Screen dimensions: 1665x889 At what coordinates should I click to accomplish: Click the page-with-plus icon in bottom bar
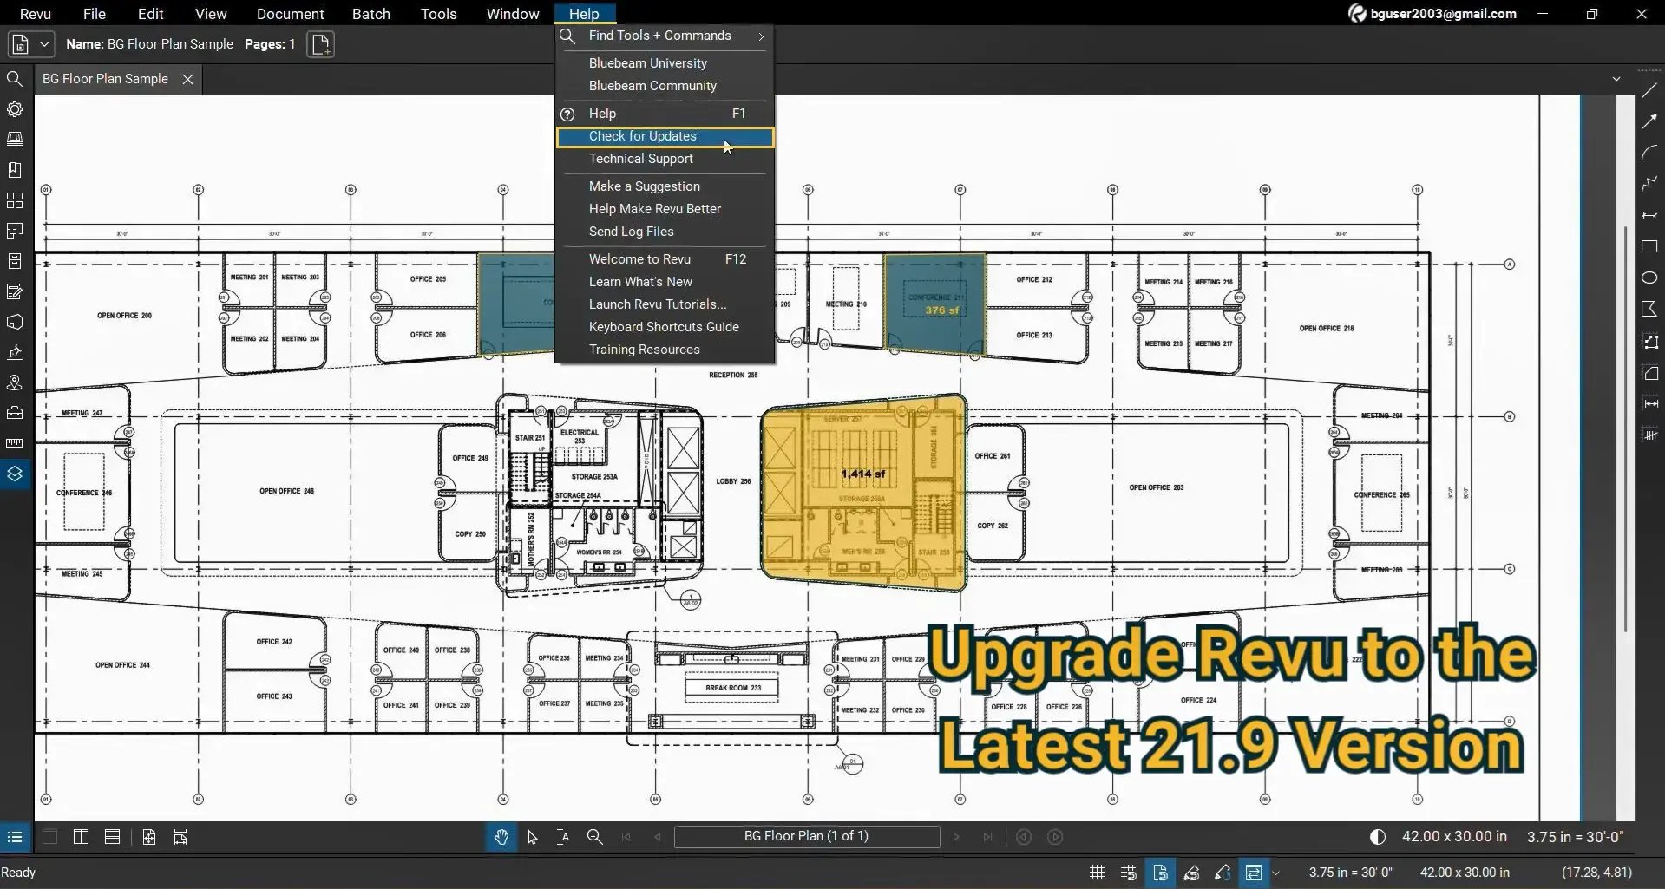(x=149, y=837)
